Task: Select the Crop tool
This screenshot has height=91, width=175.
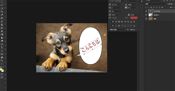Action: tap(2, 11)
